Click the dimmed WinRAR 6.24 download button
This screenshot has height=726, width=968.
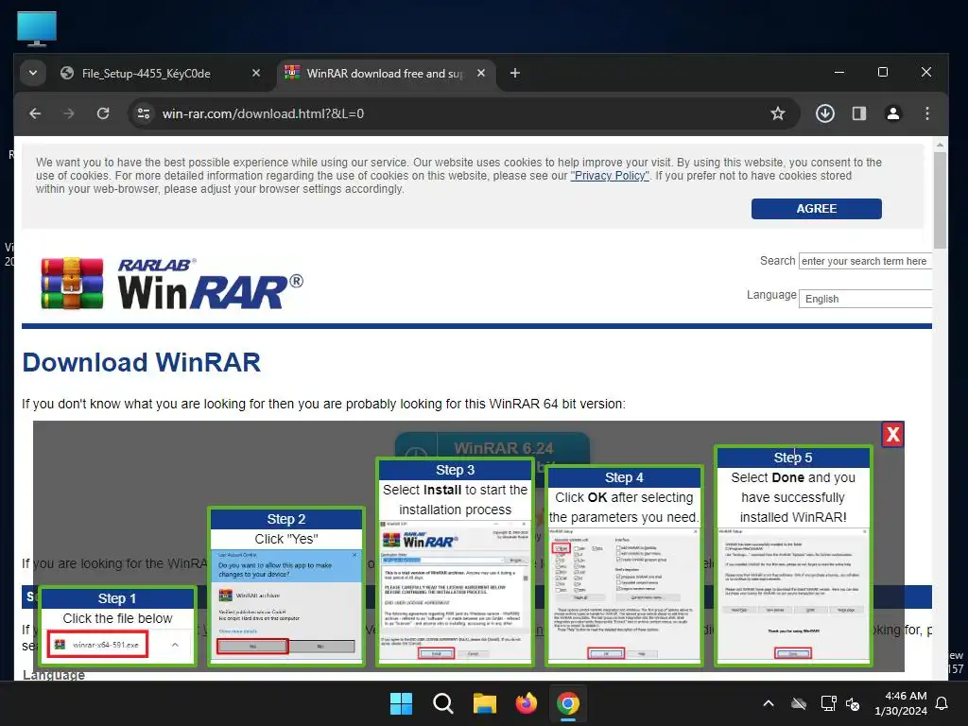click(492, 445)
